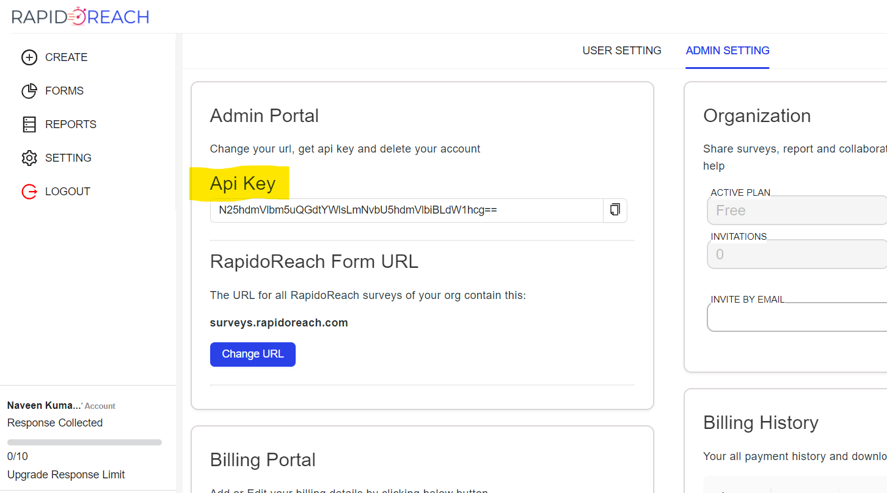
Task: Click the Admin Portal heading
Action: (x=265, y=116)
